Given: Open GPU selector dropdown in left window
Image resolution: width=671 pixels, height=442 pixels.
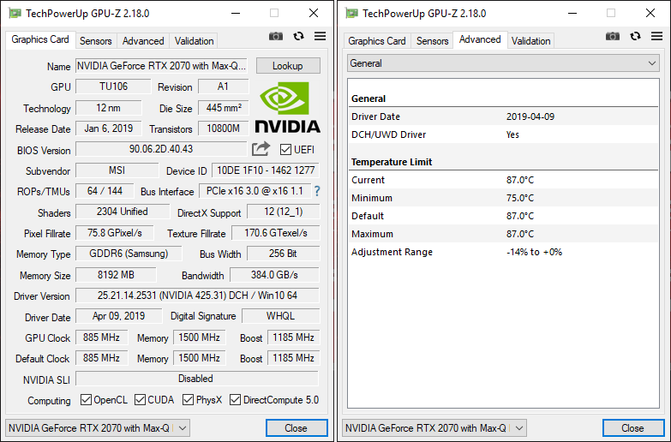Looking at the screenshot, I should click(98, 428).
